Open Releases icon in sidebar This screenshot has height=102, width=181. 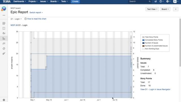click(x=4, y=33)
